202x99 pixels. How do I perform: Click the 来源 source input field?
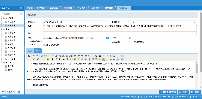(162, 38)
